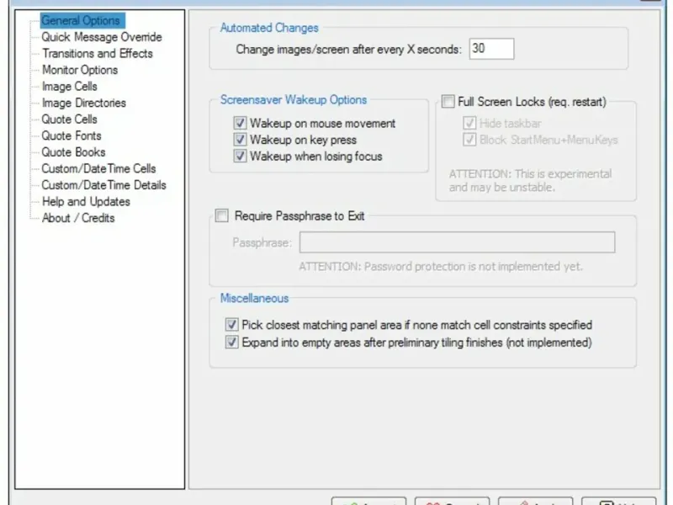Click the Automated Changes group label
The image size is (673, 505).
pyautogui.click(x=269, y=28)
